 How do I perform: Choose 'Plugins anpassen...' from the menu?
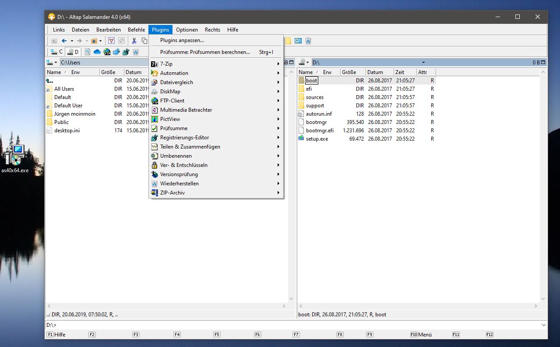click(216, 40)
